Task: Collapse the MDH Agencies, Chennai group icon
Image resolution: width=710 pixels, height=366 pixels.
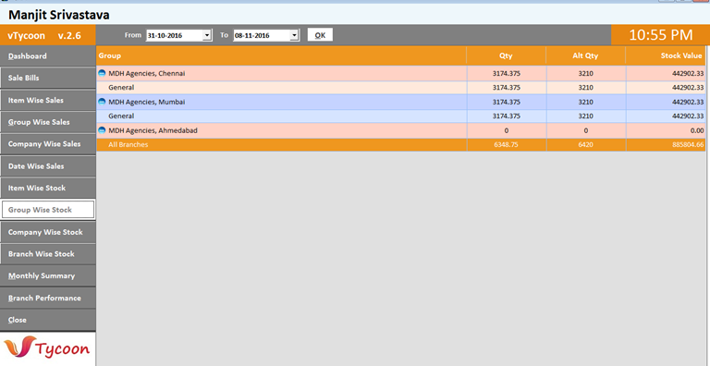Action: (102, 73)
